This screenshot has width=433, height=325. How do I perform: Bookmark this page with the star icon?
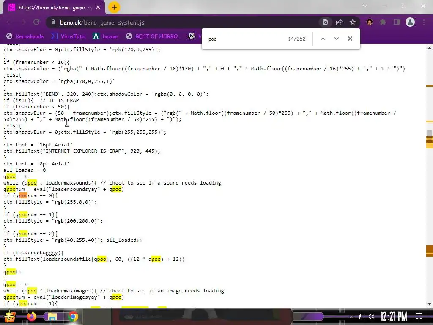click(353, 22)
